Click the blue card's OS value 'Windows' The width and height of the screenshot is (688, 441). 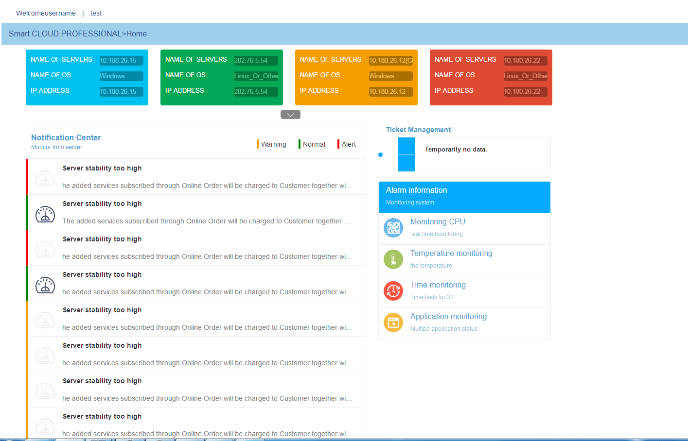pyautogui.click(x=122, y=76)
